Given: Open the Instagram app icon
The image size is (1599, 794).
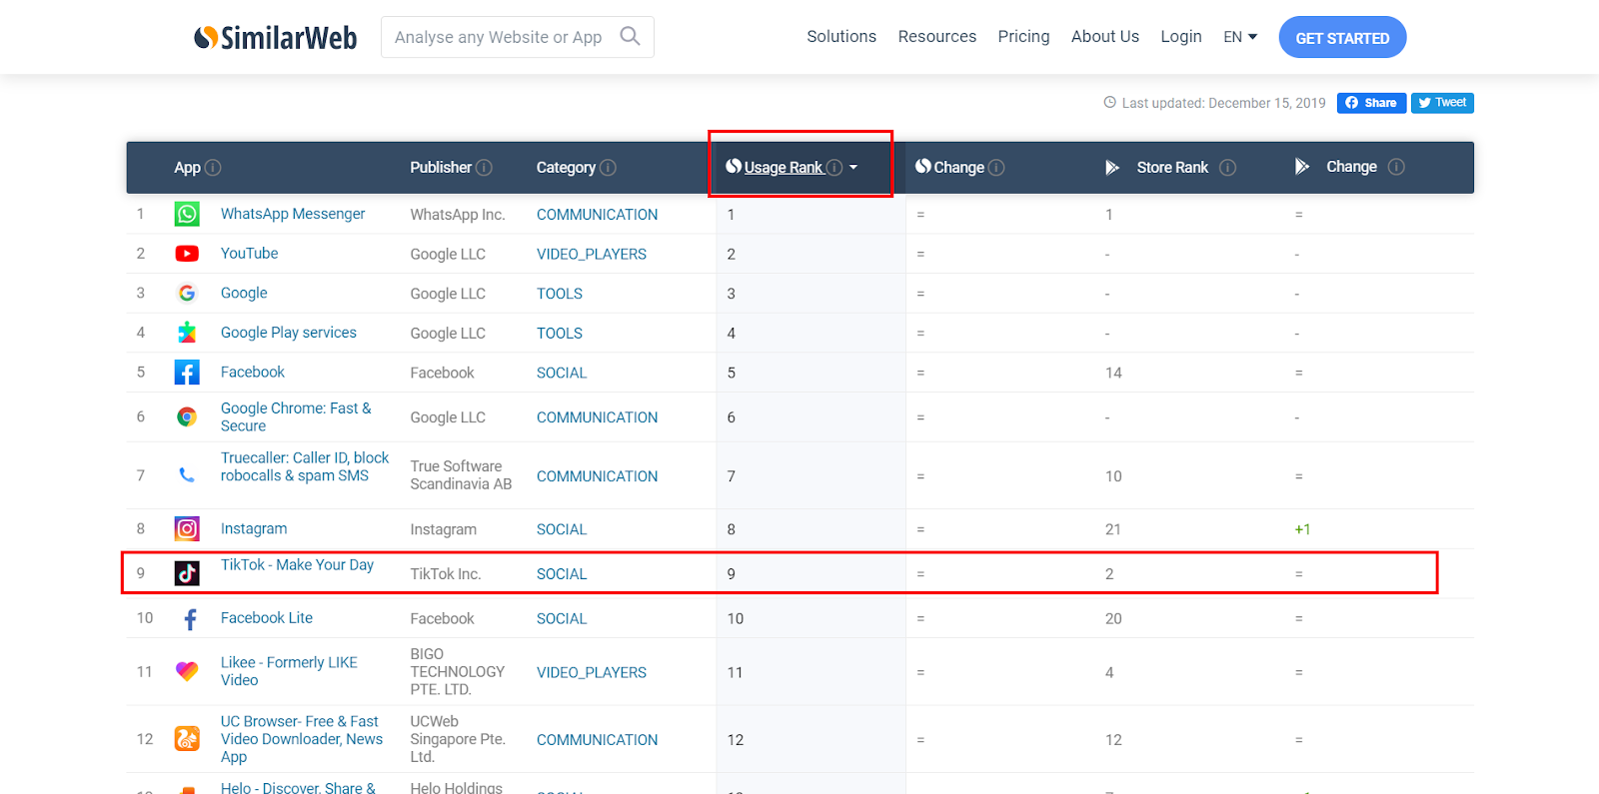Looking at the screenshot, I should (x=187, y=529).
